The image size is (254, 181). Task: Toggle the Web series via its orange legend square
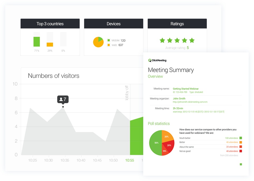[109, 45]
